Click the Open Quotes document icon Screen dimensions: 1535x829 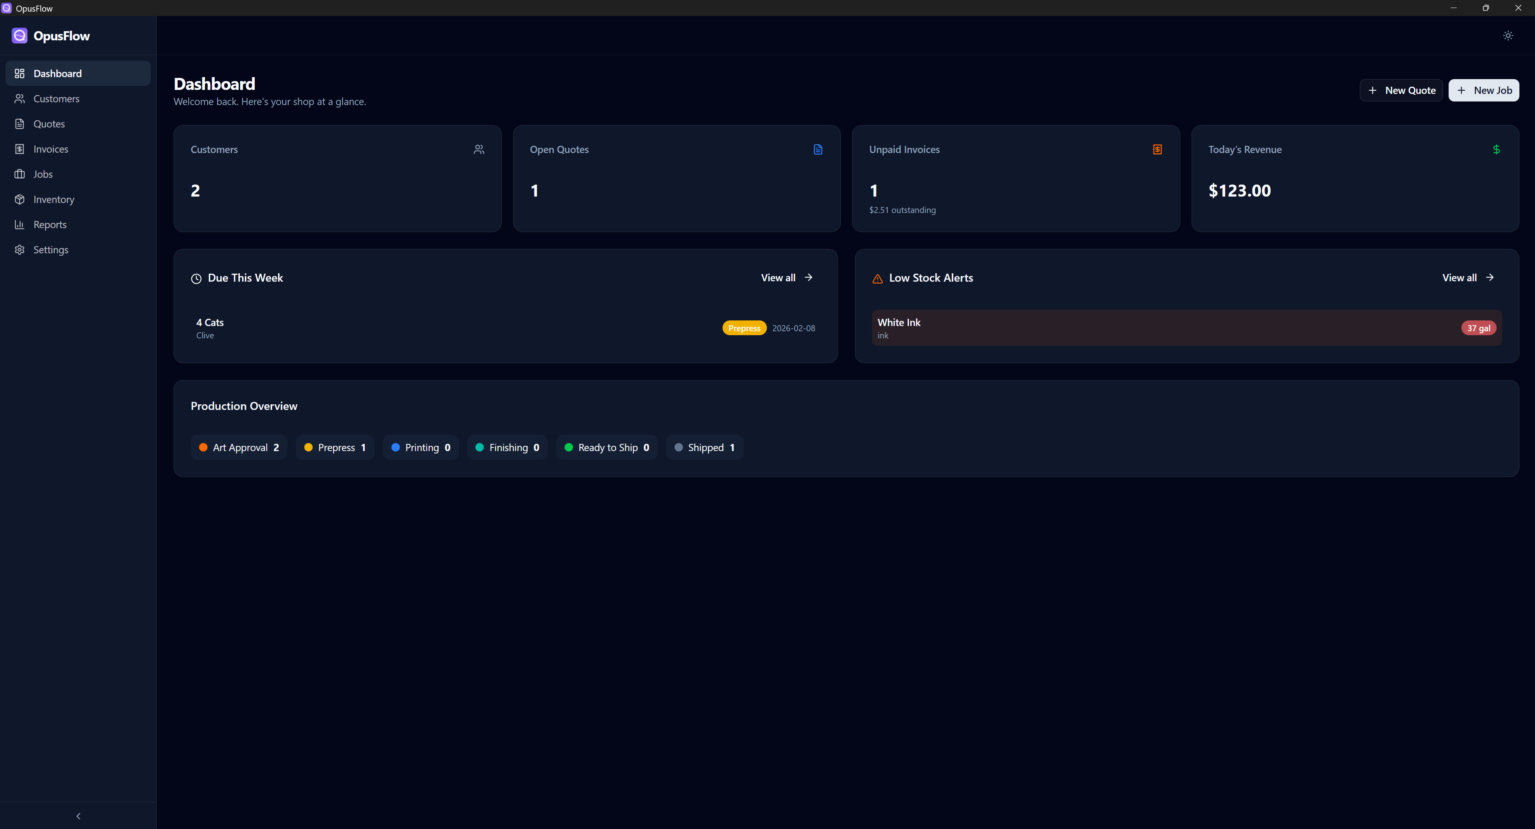click(x=818, y=149)
